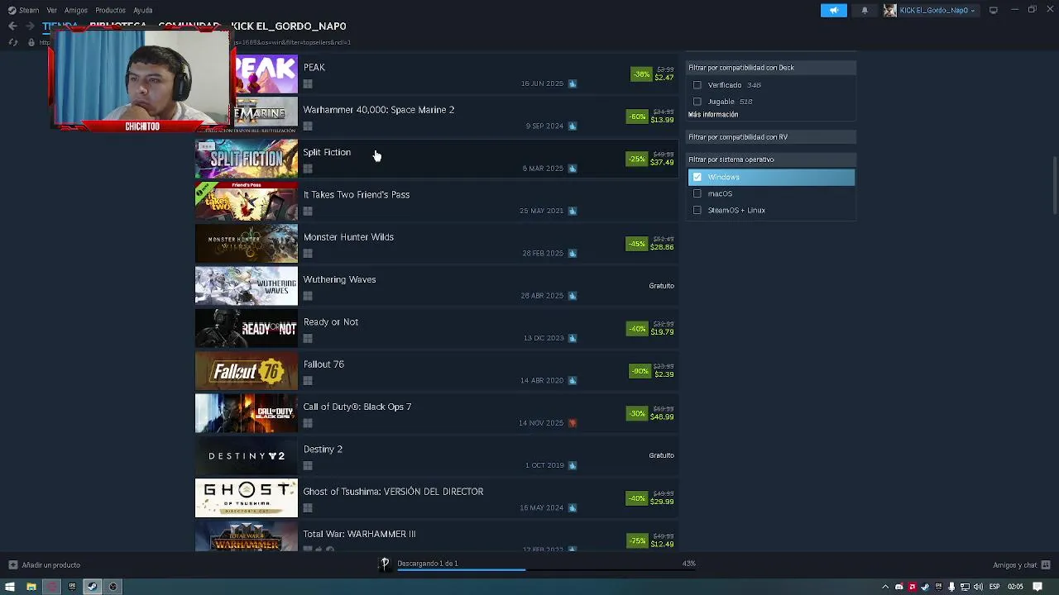Screen dimensions: 1059x595
Task: Click the Discord icon in system tray
Action: click(x=898, y=587)
